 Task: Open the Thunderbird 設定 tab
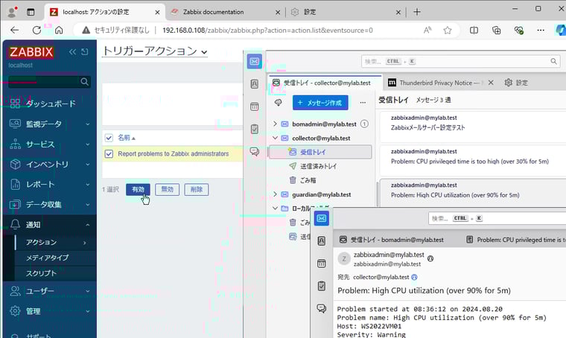pyautogui.click(x=516, y=83)
